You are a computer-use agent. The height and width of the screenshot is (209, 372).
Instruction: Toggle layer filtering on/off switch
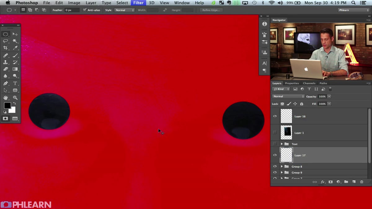coord(330,89)
